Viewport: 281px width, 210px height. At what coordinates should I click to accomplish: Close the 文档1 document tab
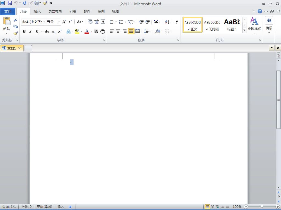pyautogui.click(x=19, y=48)
